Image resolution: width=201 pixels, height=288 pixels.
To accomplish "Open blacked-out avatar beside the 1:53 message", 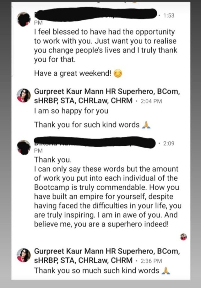I will 24,19.
